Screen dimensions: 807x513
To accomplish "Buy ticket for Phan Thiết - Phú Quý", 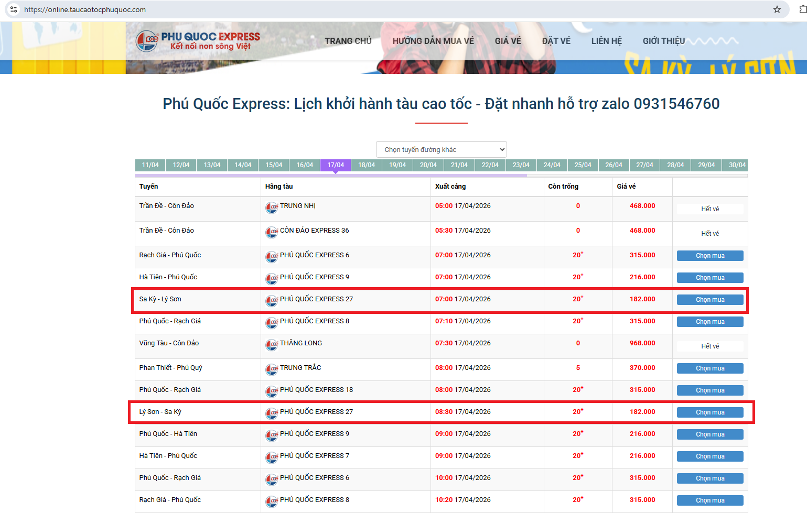I will tap(709, 368).
